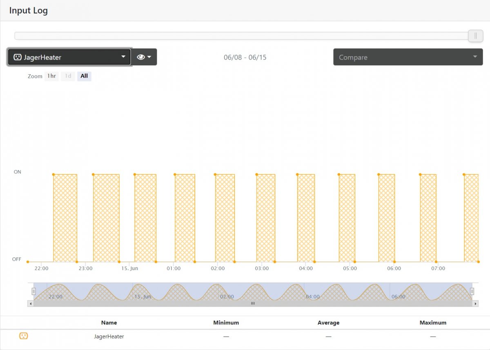Click the orange outlet icon in table row
Viewport: 490px width, 350px height.
(24, 336)
